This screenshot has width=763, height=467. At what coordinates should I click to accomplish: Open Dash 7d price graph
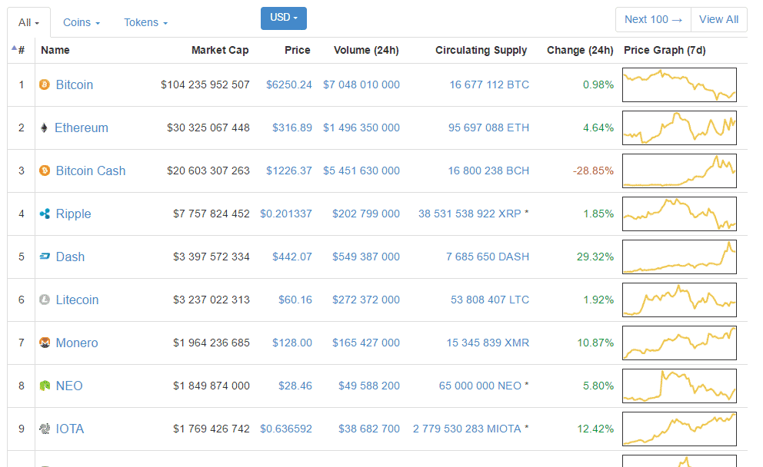pyautogui.click(x=679, y=257)
